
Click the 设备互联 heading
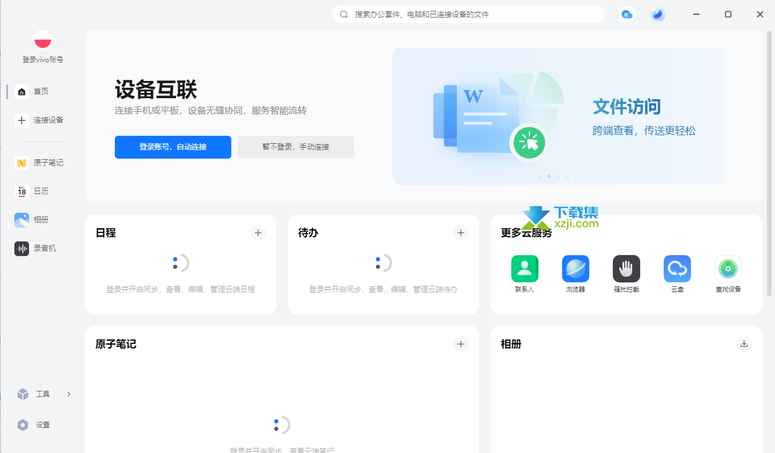[156, 90]
